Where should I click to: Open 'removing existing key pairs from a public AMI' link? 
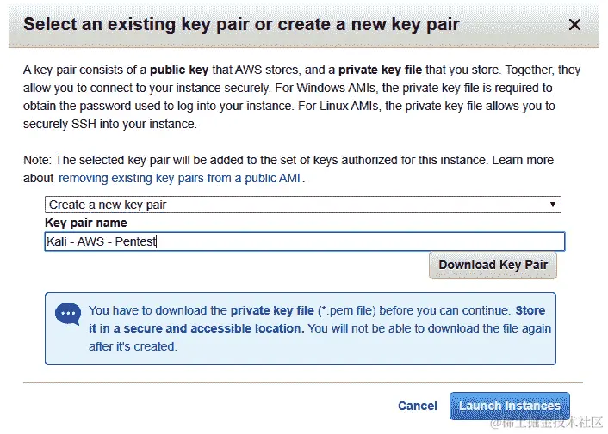[179, 178]
